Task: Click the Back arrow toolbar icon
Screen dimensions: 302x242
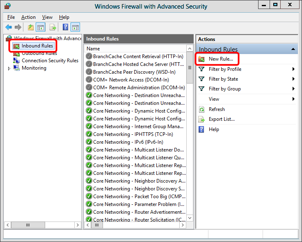Action: pyautogui.click(x=9, y=27)
